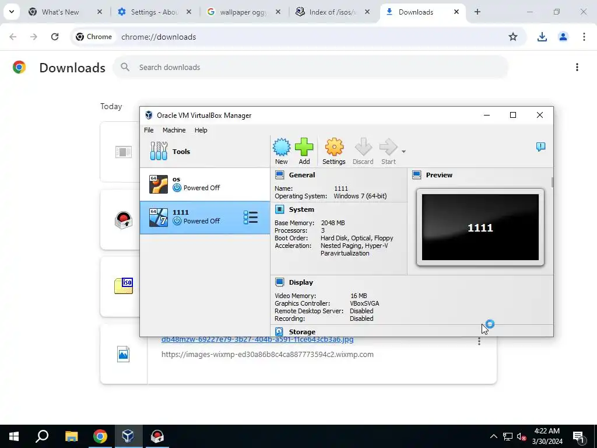Click the Chrome back arrow
Screen dimensions: 597x448
13,37
